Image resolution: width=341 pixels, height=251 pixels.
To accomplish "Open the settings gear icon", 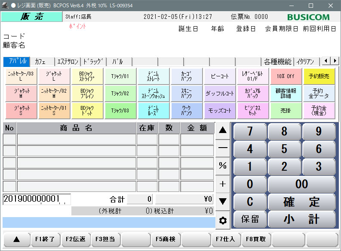I will (223, 221).
